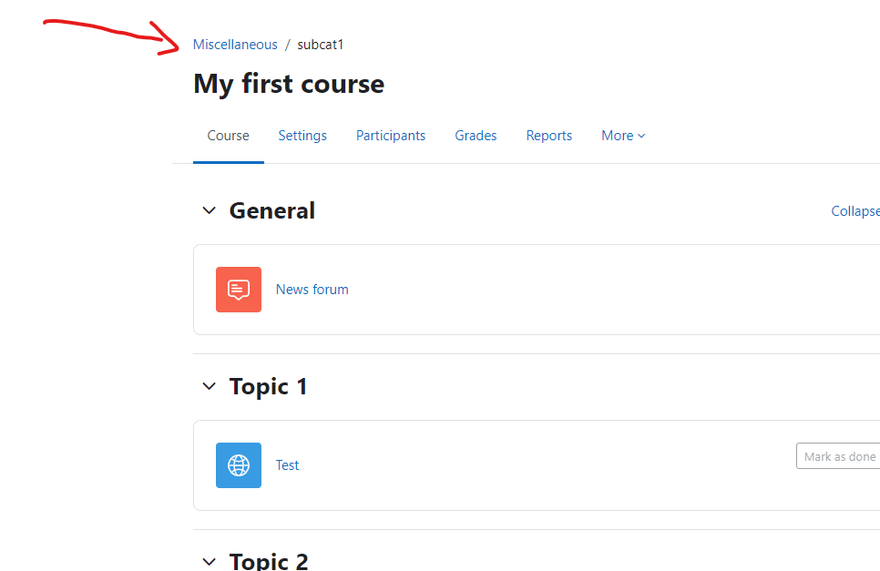Open the More dropdown menu
The width and height of the screenshot is (880, 571).
[x=623, y=136]
